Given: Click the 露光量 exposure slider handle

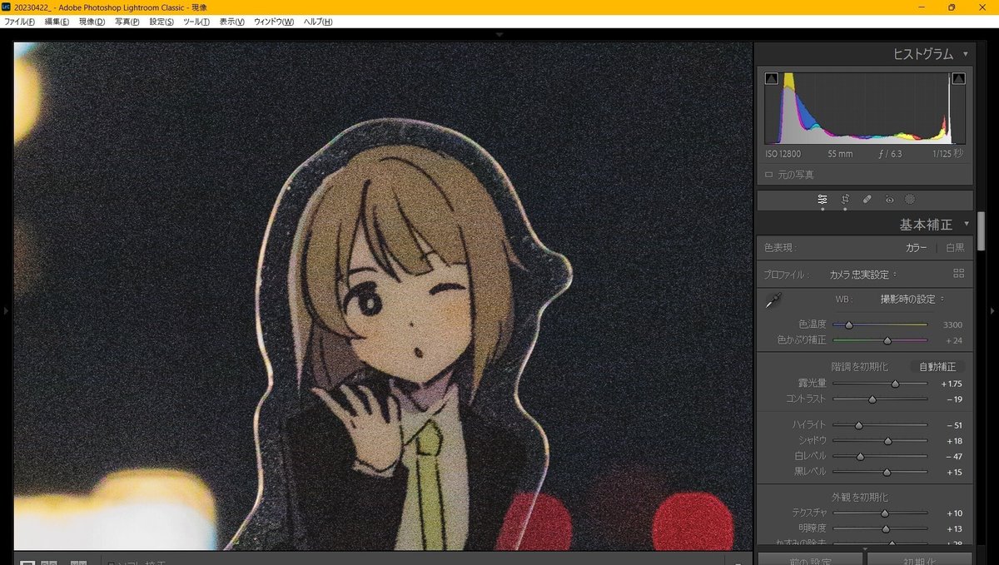Looking at the screenshot, I should click(895, 384).
